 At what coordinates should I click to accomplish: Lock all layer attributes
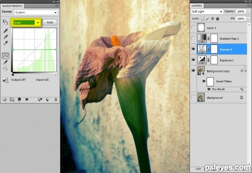218,18
